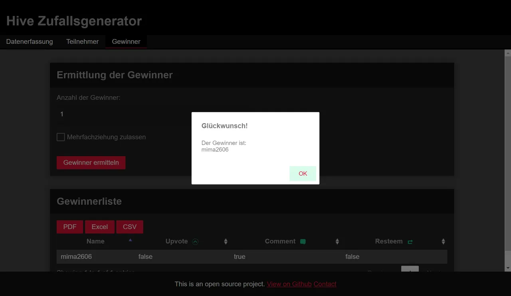511x296 pixels.
Task: Select the Gewinner tab
Action: (126, 41)
